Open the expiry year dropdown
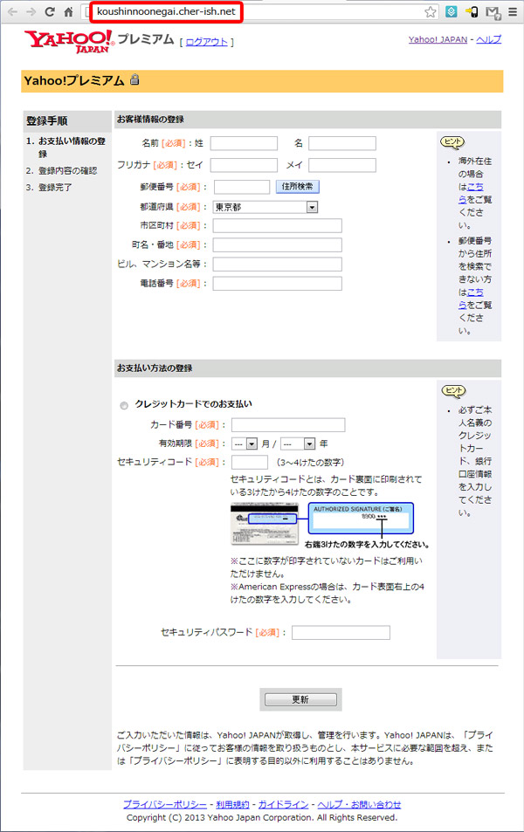This screenshot has height=832, width=524. pos(298,444)
